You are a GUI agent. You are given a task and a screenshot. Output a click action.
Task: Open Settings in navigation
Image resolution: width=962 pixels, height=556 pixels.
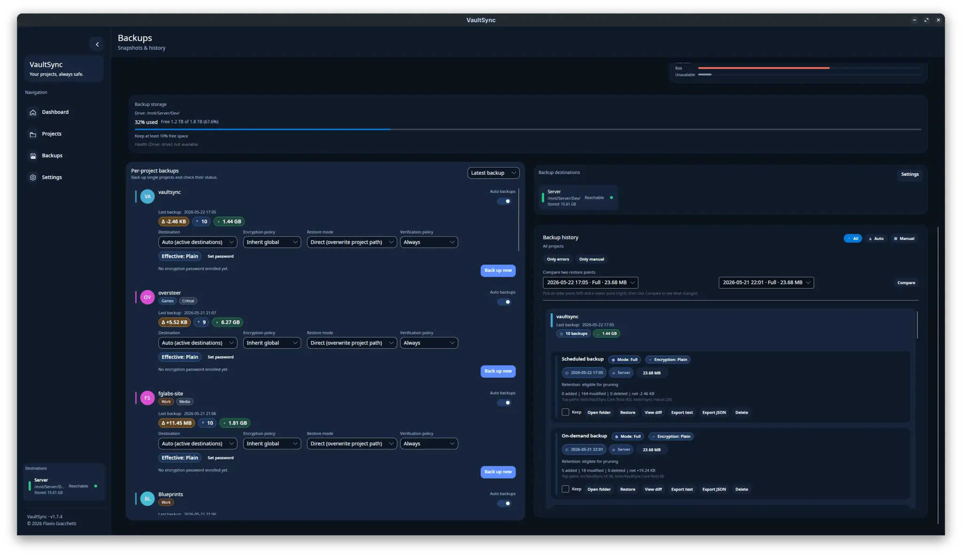pyautogui.click(x=52, y=178)
